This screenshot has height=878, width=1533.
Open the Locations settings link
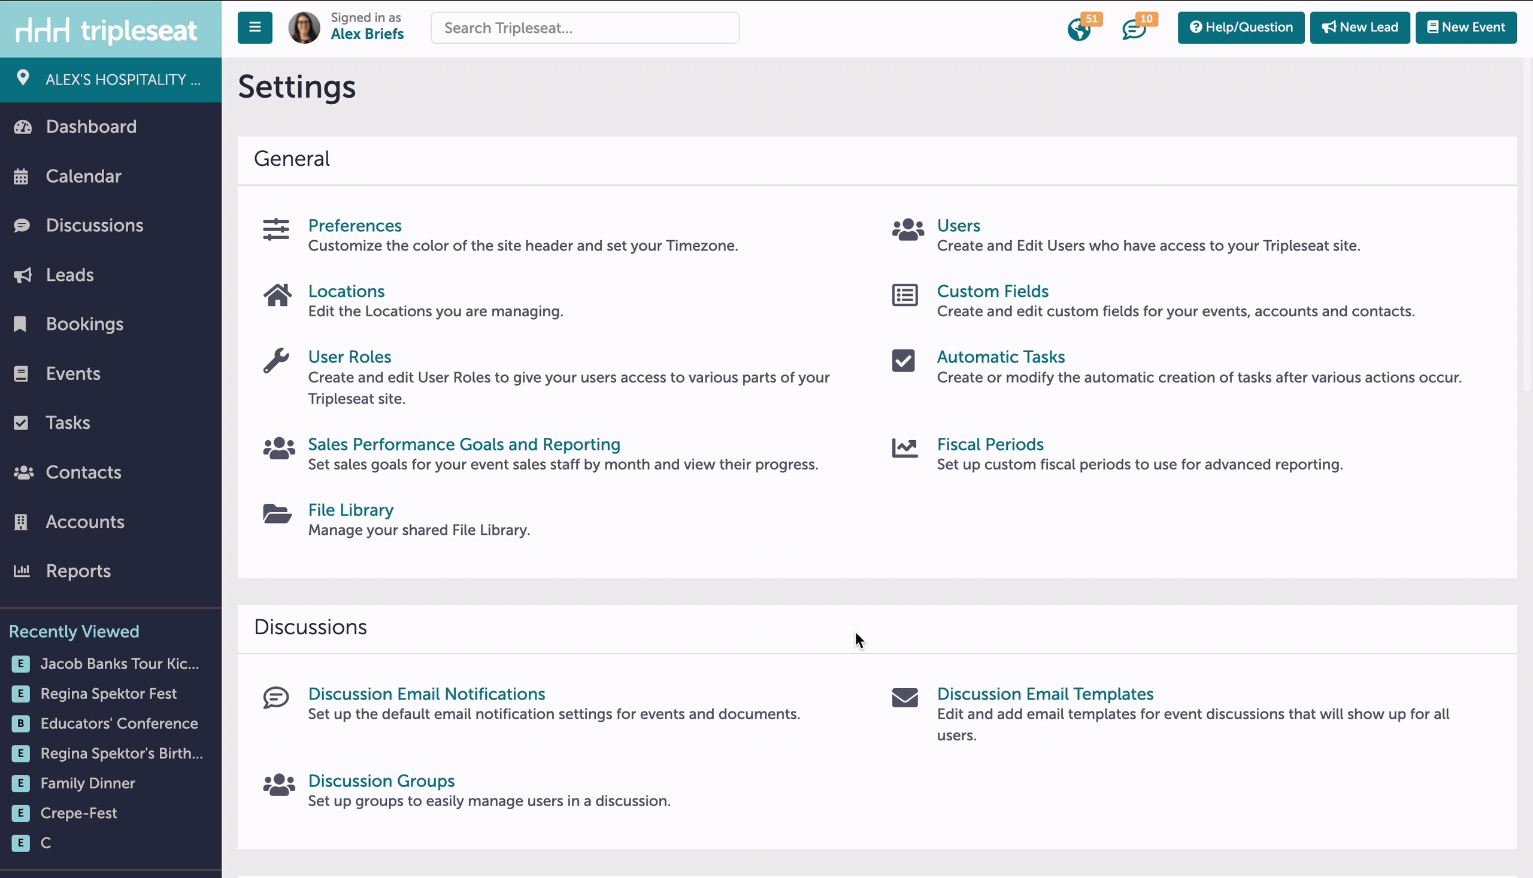pos(346,291)
